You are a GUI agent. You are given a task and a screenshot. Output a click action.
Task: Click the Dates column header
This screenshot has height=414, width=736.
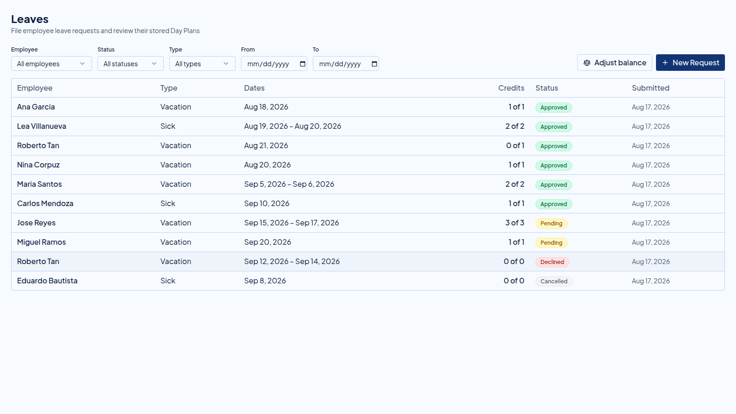pyautogui.click(x=254, y=88)
